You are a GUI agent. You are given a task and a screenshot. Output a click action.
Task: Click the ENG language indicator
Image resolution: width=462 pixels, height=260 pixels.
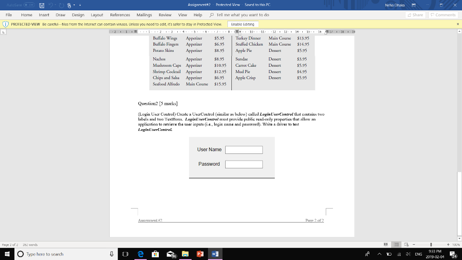[418, 254]
